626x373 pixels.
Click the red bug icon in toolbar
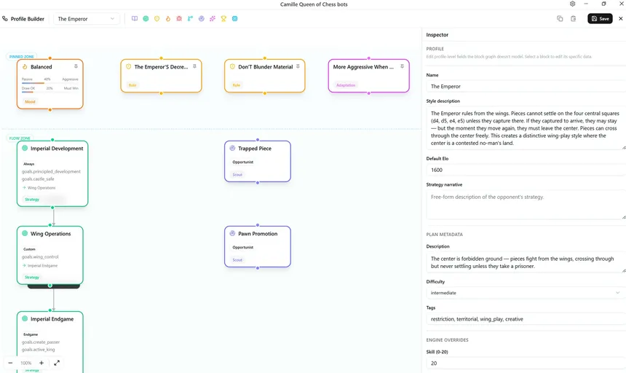pos(179,19)
